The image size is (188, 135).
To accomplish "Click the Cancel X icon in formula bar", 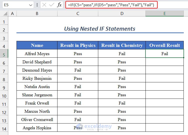I will (44, 5).
